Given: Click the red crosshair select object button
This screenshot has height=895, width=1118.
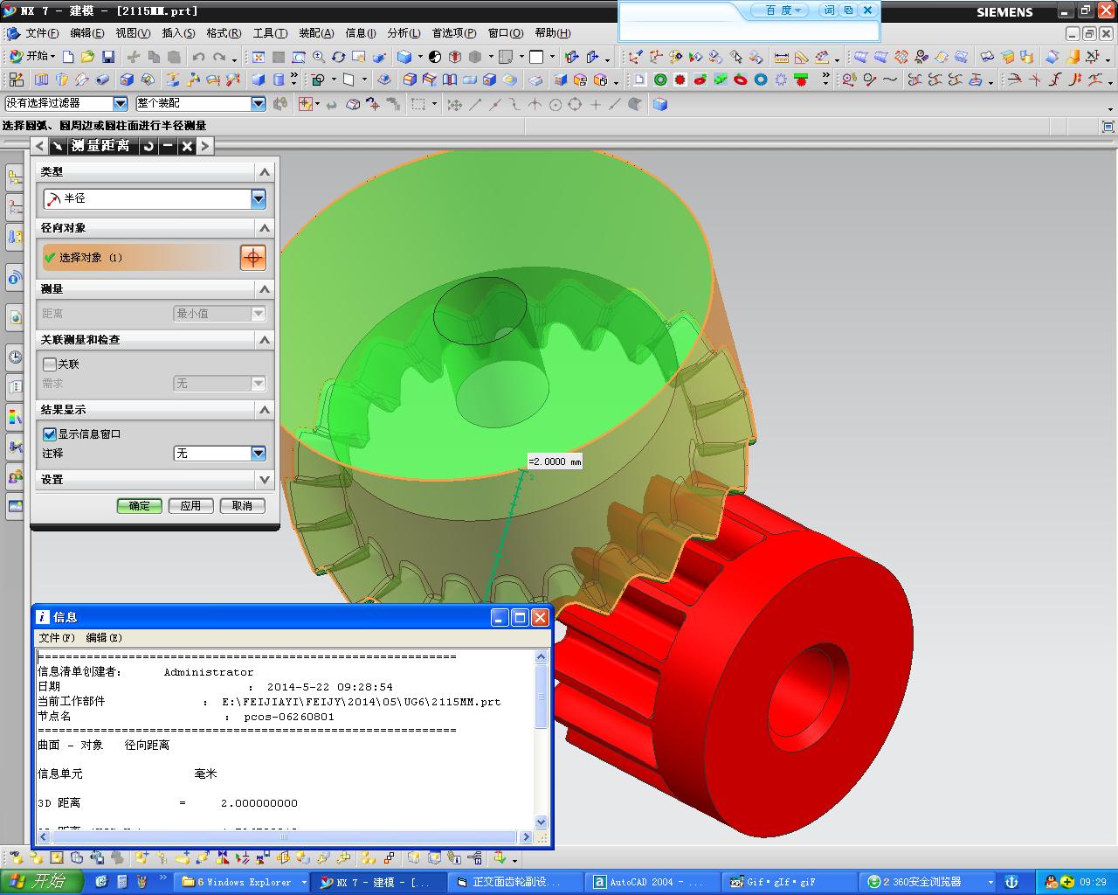Looking at the screenshot, I should pyautogui.click(x=252, y=257).
